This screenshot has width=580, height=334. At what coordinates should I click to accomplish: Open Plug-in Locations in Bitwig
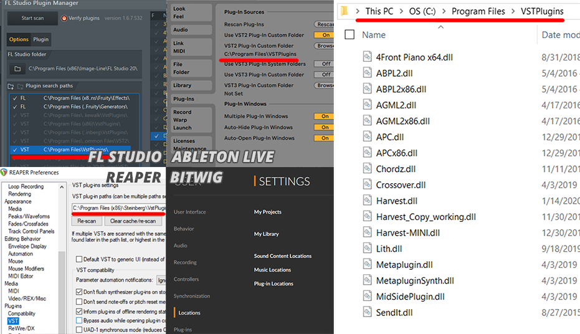point(273,284)
